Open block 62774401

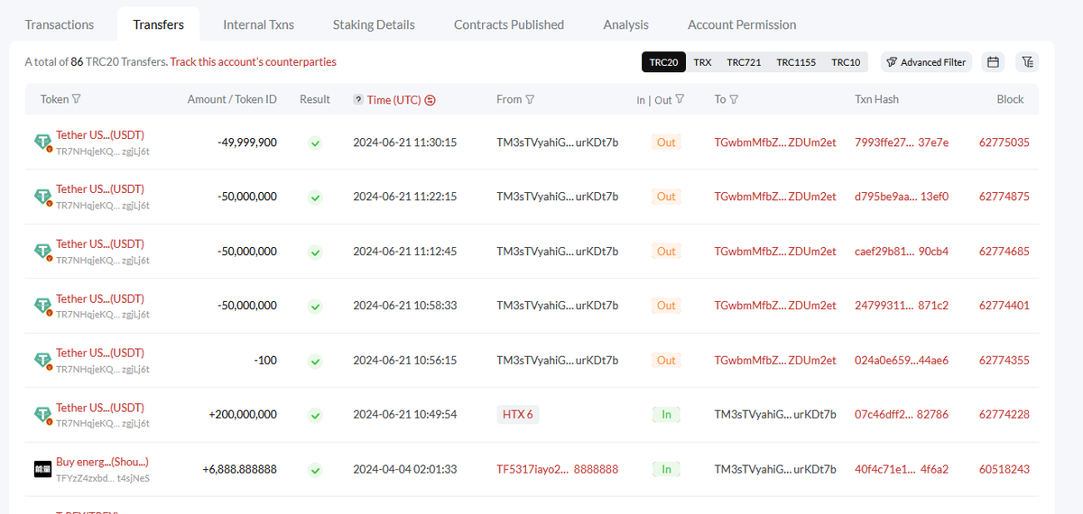point(1004,306)
